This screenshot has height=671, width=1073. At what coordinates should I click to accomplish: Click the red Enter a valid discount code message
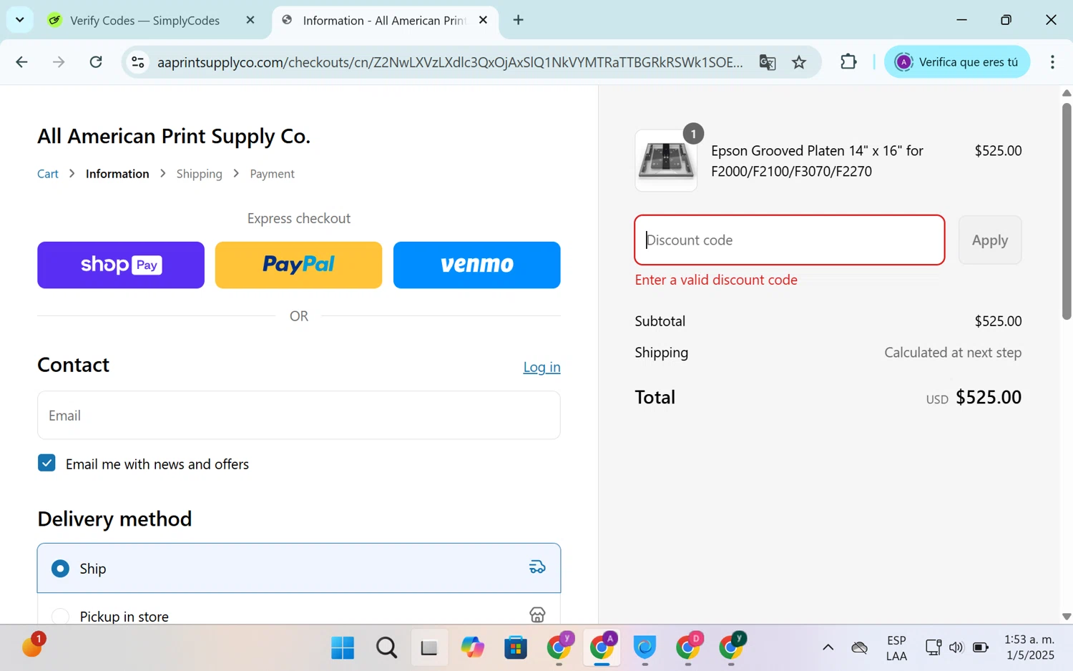[716, 280]
